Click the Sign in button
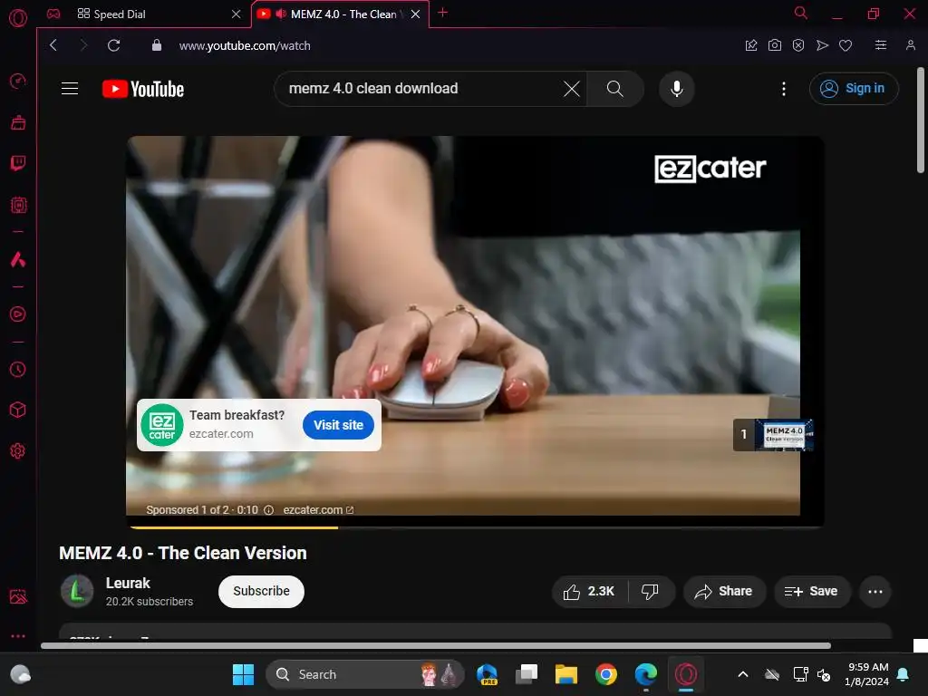Image resolution: width=928 pixels, height=696 pixels. [x=854, y=89]
